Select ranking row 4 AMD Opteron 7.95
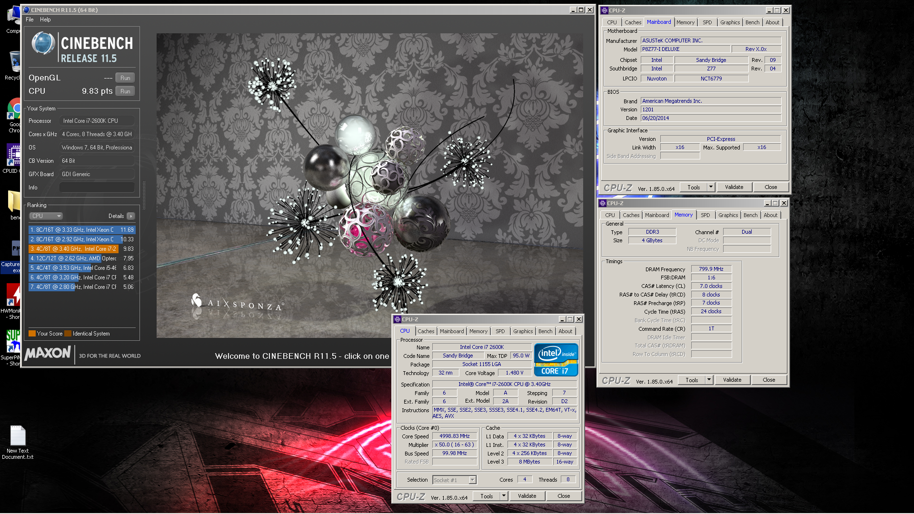The image size is (914, 514). point(82,258)
